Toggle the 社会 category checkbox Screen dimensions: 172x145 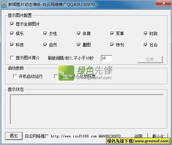coord(145,45)
